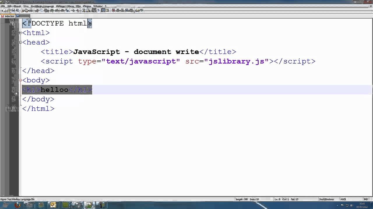Viewport: 373px width, 209px height.
Task: Click the closing </head> tag line
Action: pos(38,71)
